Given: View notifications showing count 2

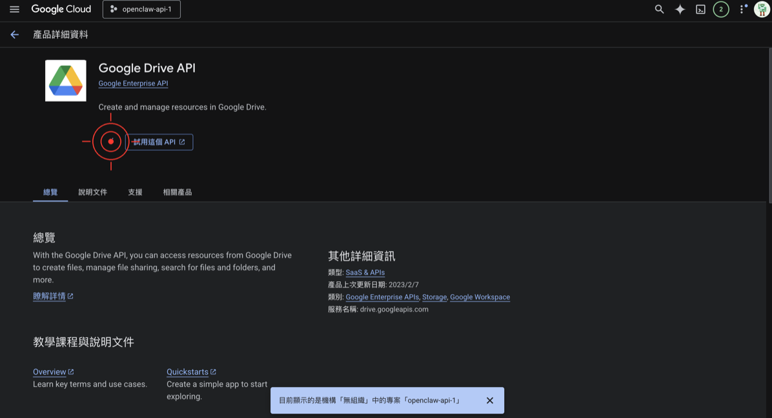Looking at the screenshot, I should 721,9.
